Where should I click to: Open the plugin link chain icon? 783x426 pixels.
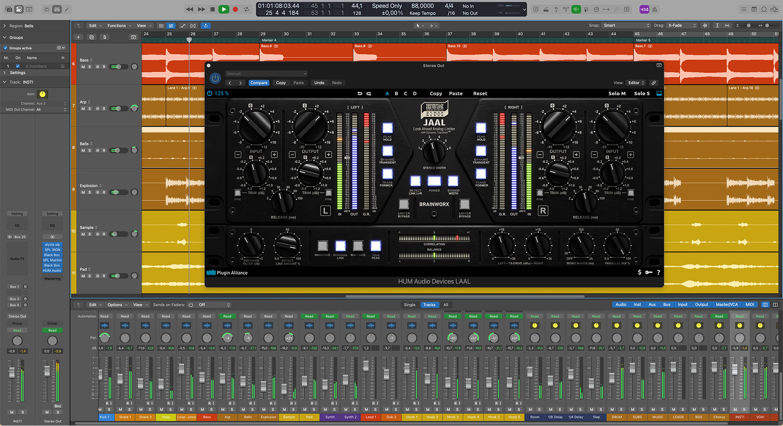pyautogui.click(x=654, y=83)
